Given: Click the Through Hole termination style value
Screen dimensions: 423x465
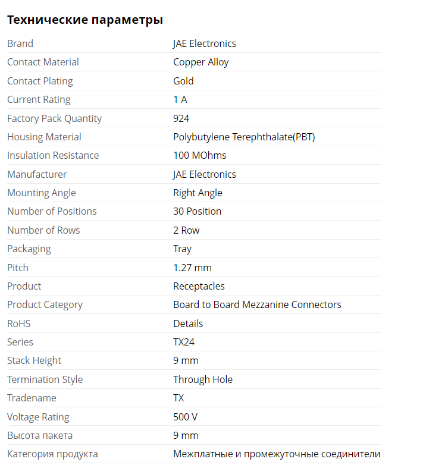Looking at the screenshot, I should (x=203, y=379).
